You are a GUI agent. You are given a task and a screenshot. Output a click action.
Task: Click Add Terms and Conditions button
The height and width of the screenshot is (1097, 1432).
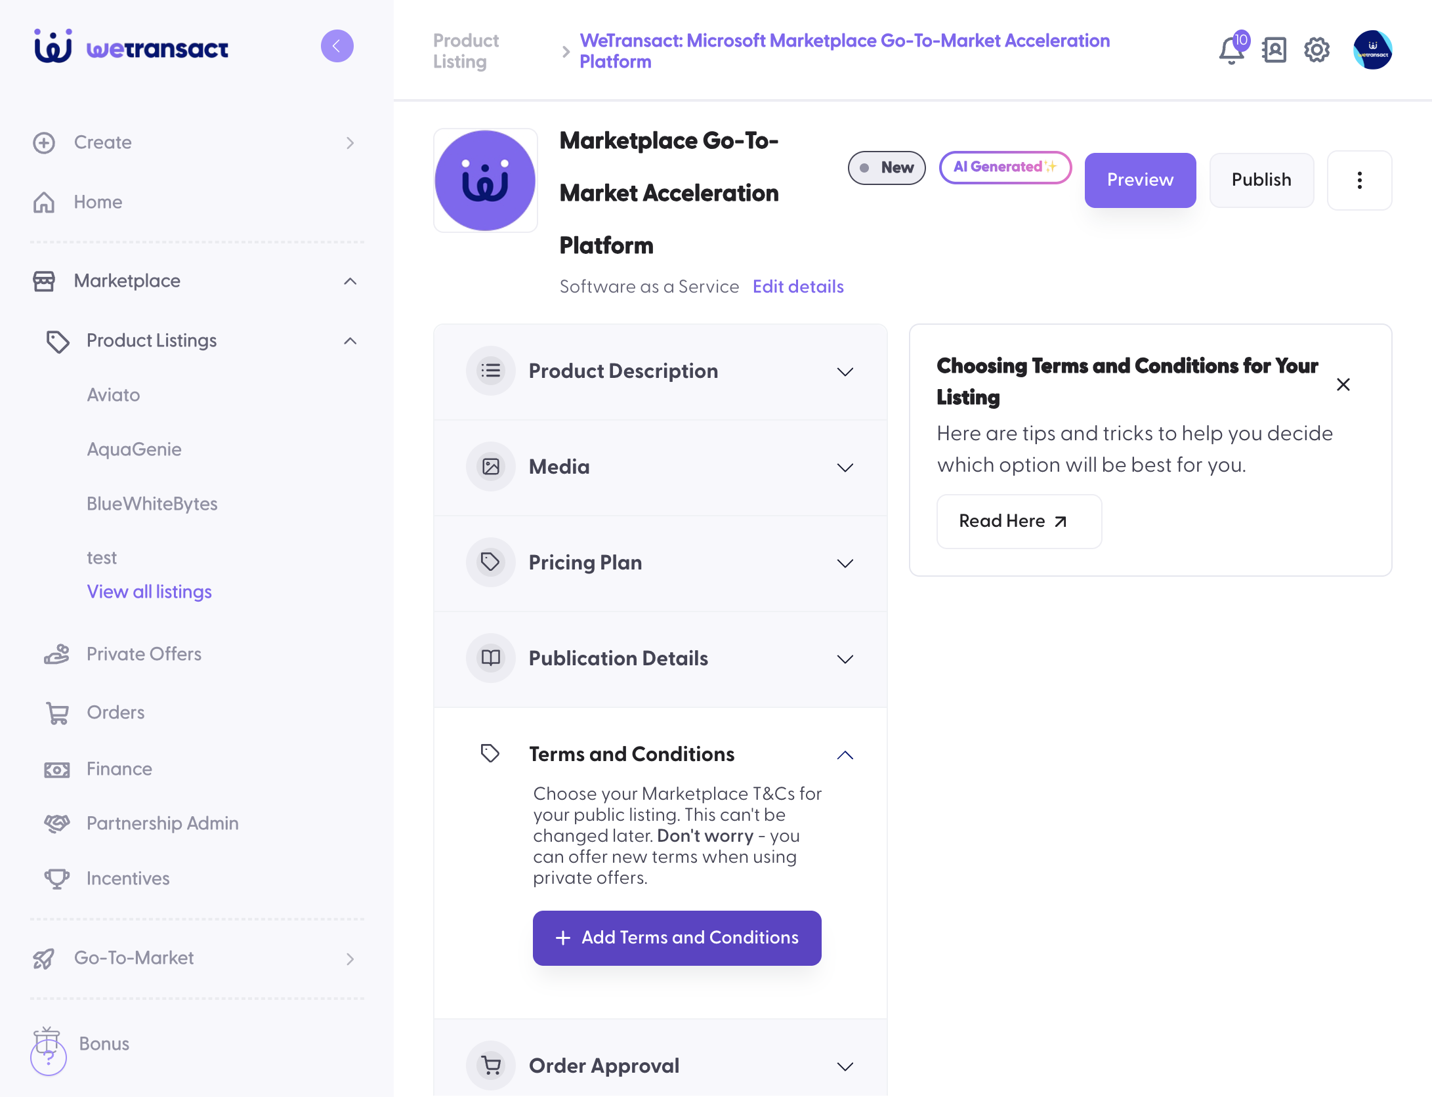point(677,938)
